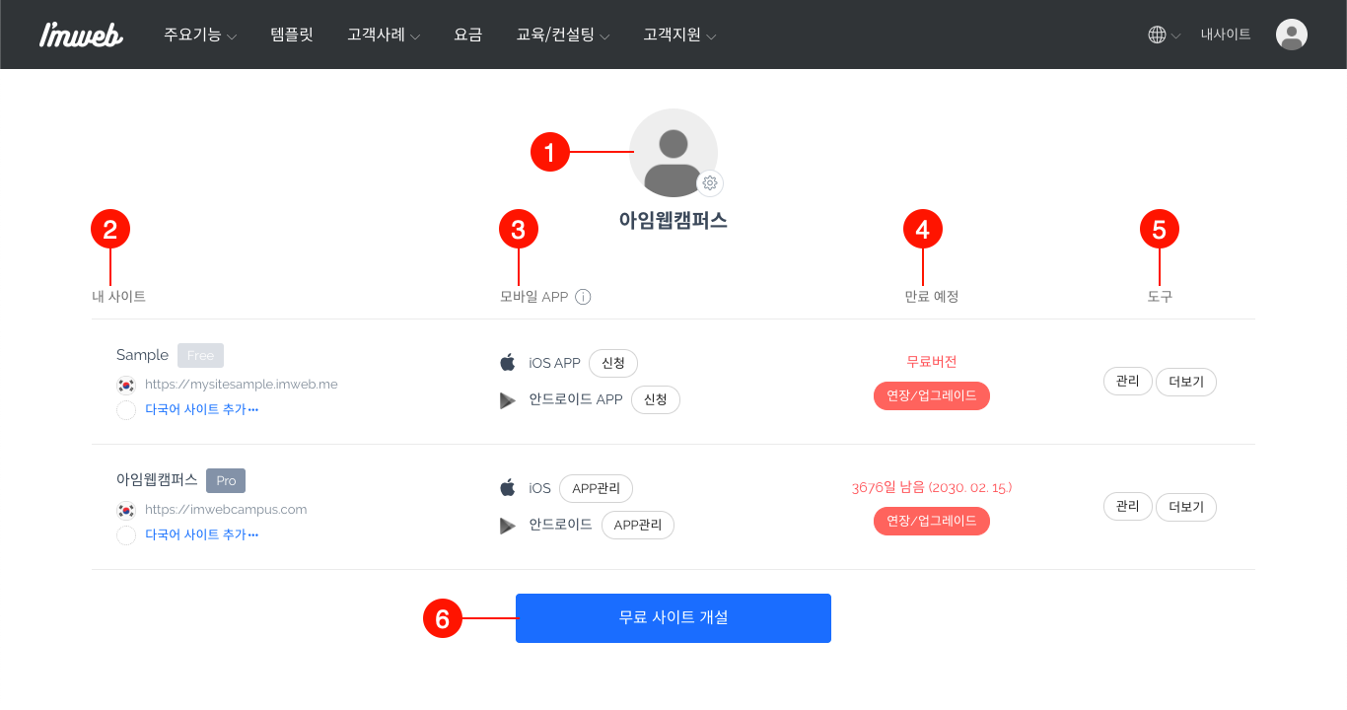The height and width of the screenshot is (710, 1347).
Task: Click the 아임웹캠퍼스 profile name heading
Action: point(673,221)
